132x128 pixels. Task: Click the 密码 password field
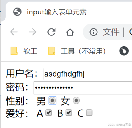(83, 88)
